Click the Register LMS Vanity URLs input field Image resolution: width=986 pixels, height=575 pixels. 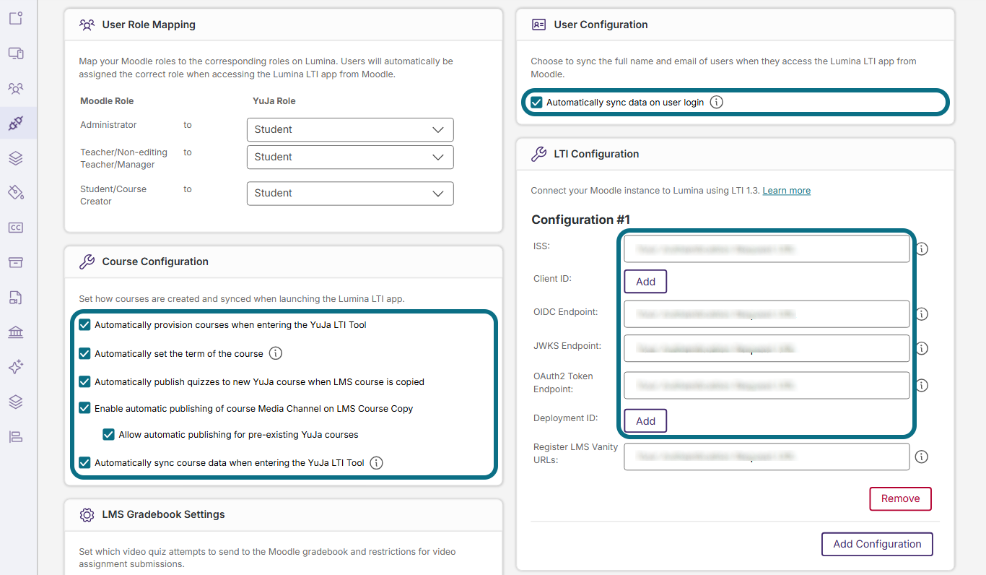coord(767,457)
